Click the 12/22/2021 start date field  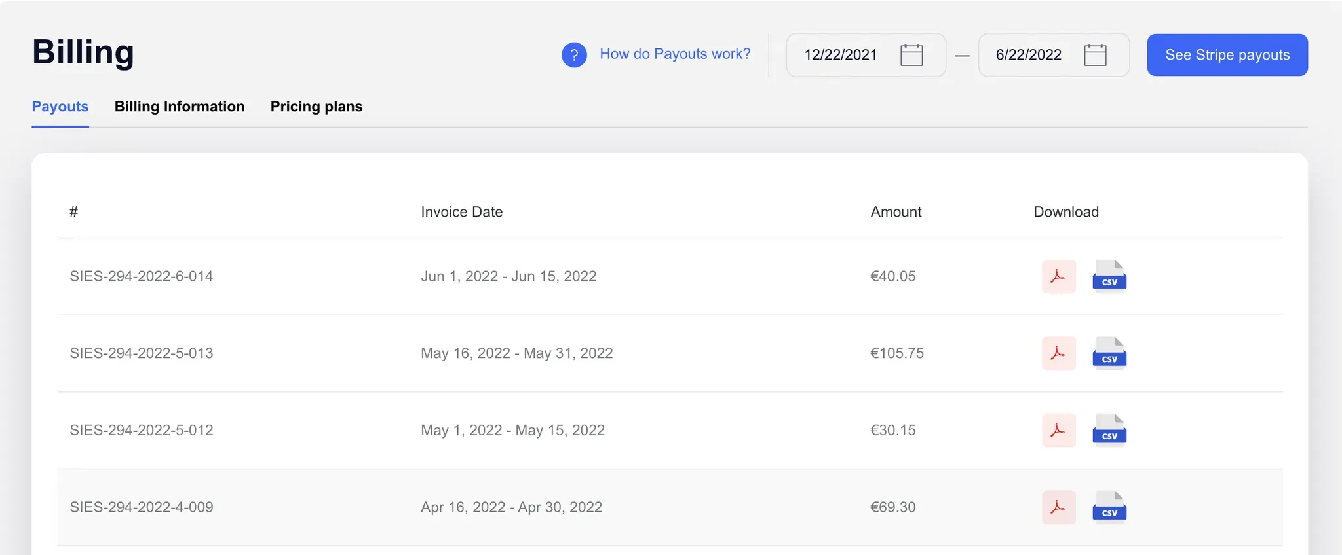tap(841, 55)
